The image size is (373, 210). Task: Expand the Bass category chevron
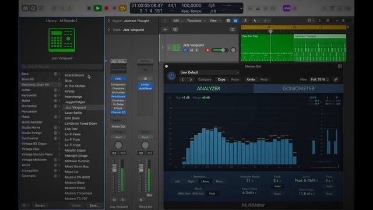pos(59,74)
